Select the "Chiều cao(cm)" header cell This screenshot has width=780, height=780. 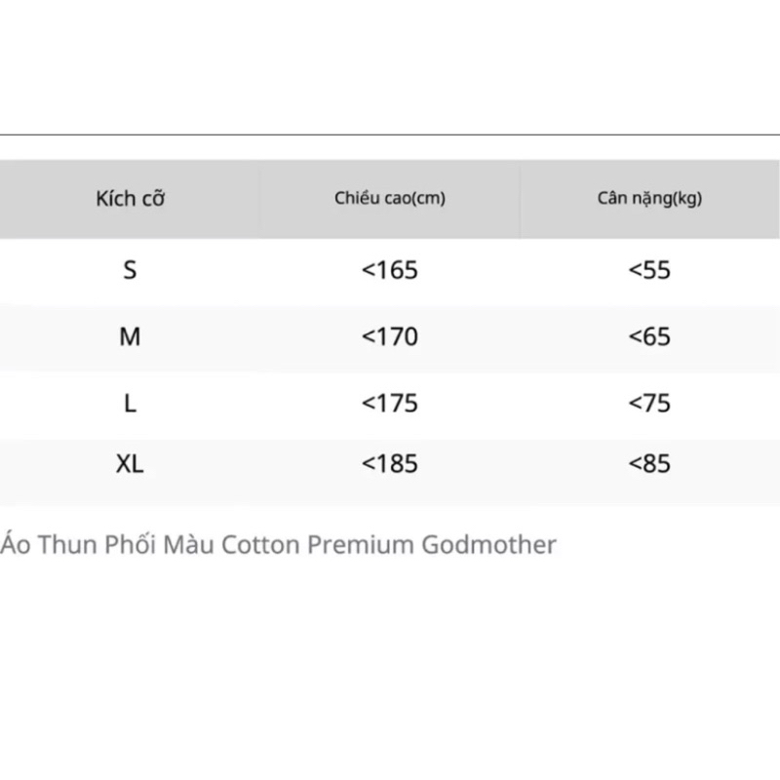pyautogui.click(x=389, y=199)
